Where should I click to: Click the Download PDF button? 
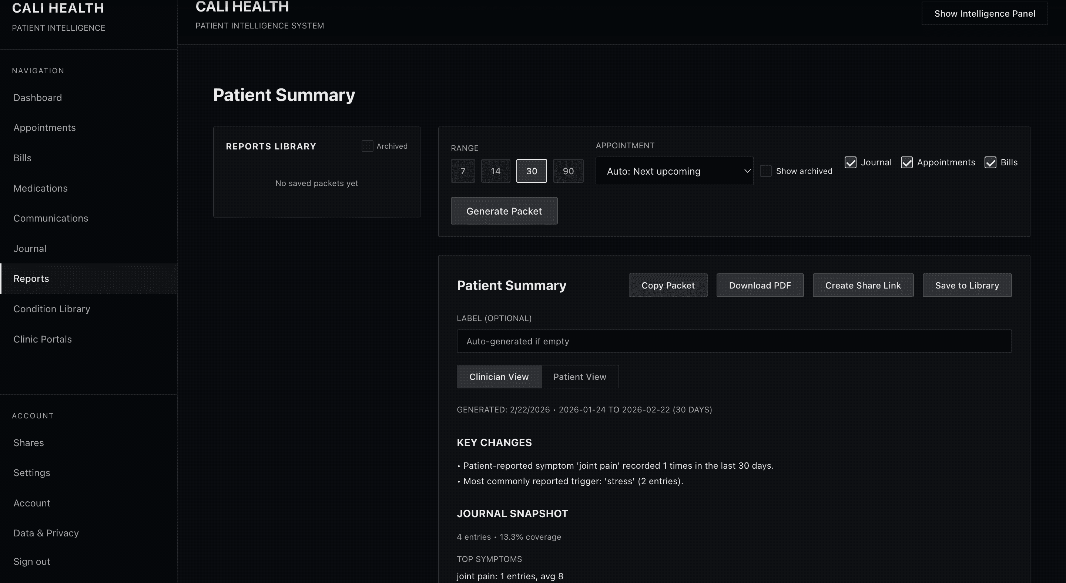tap(760, 285)
